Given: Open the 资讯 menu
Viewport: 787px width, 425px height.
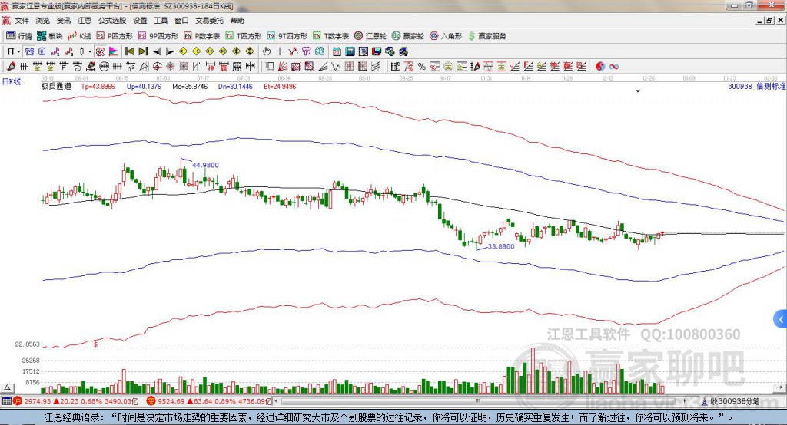Looking at the screenshot, I should tap(64, 21).
